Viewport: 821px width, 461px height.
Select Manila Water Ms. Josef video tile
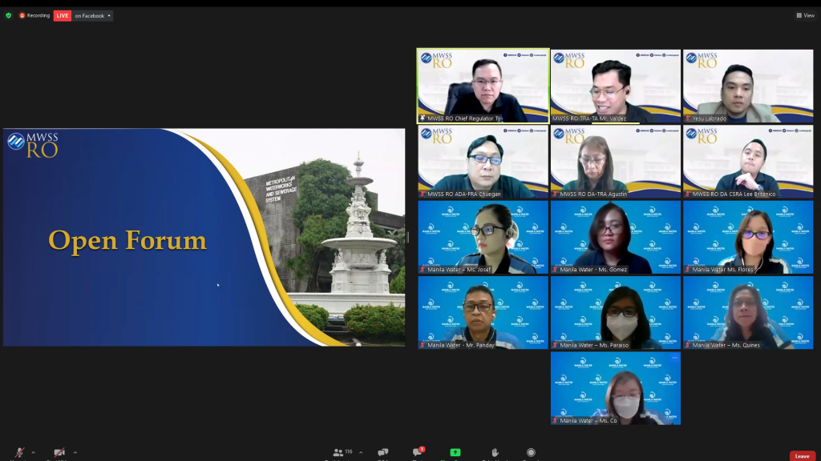click(483, 237)
